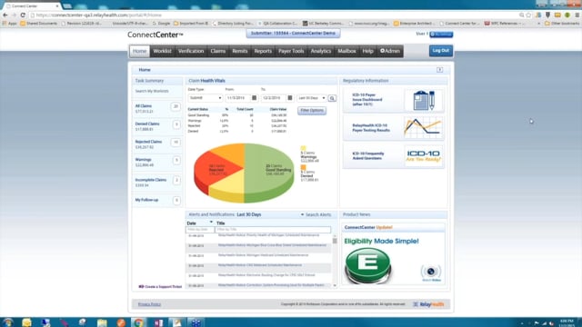This screenshot has height=327, width=582.
Task: Click Search My Worklists
Action: click(152, 91)
